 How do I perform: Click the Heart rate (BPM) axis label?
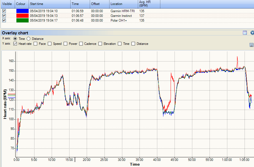(x=5, y=104)
